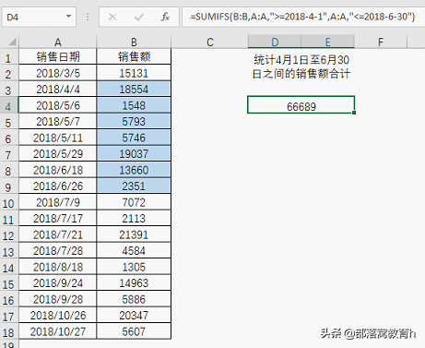Viewport: 425px width, 348px height.
Task: Click the highlighted value 19037
Action: (134, 154)
